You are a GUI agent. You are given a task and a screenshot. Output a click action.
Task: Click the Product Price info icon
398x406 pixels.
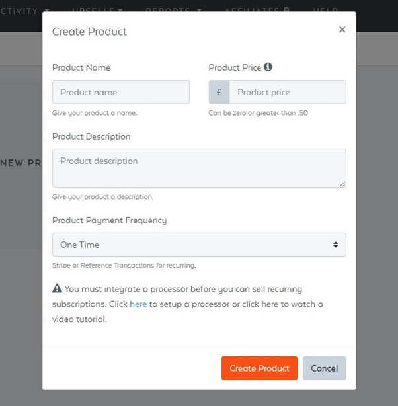pos(268,67)
